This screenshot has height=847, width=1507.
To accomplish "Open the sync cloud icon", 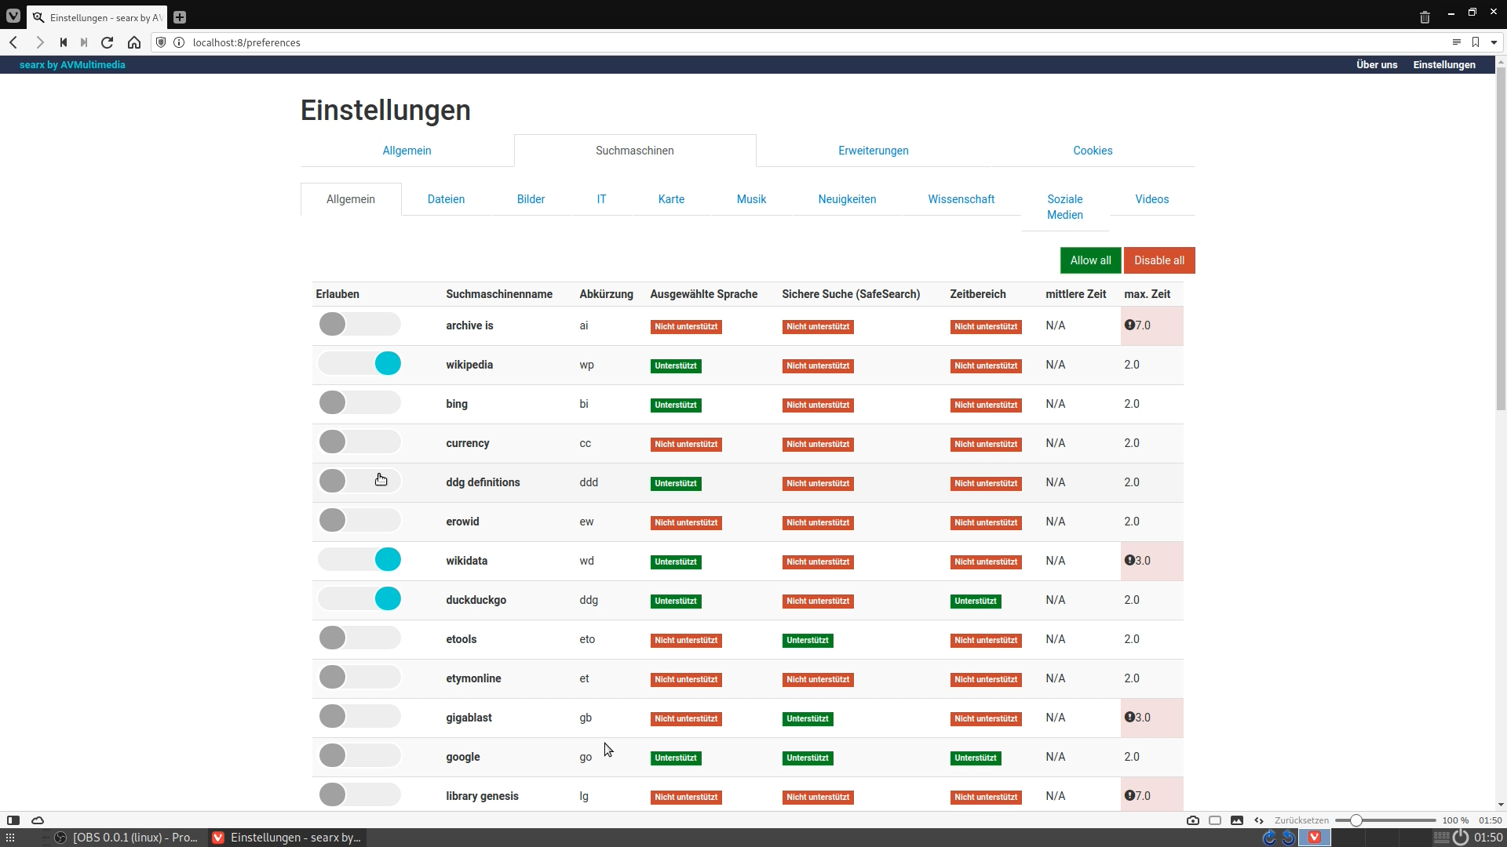I will pos(38,820).
